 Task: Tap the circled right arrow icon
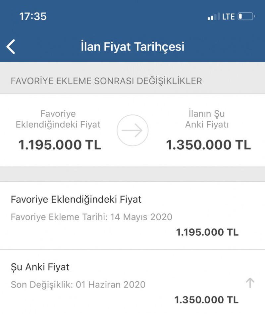(x=132, y=130)
